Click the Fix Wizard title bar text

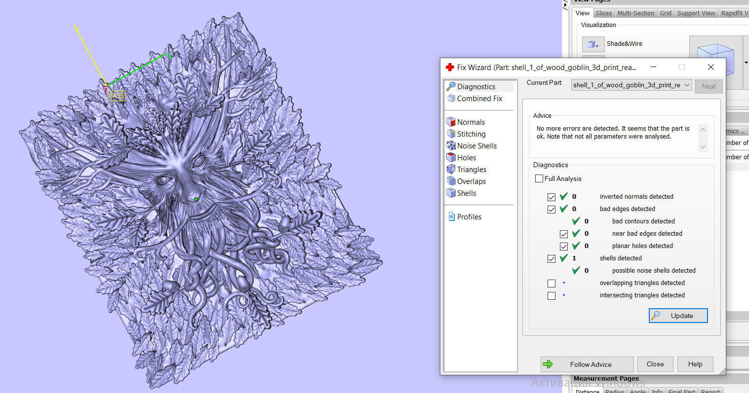point(547,67)
